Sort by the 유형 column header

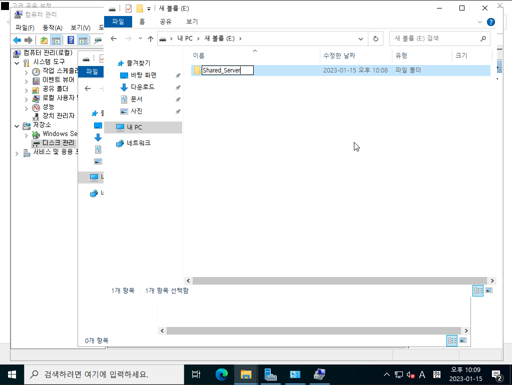click(x=401, y=56)
